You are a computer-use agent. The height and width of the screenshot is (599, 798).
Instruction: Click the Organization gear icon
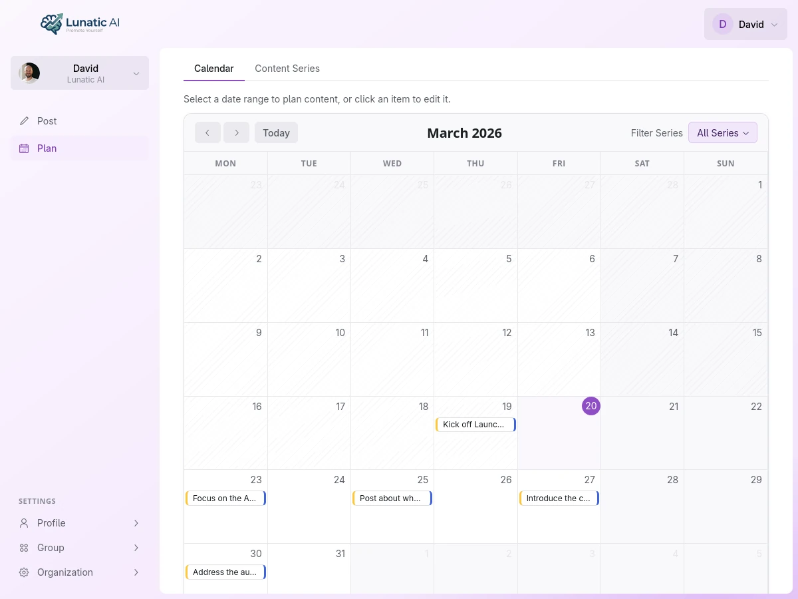pos(25,572)
